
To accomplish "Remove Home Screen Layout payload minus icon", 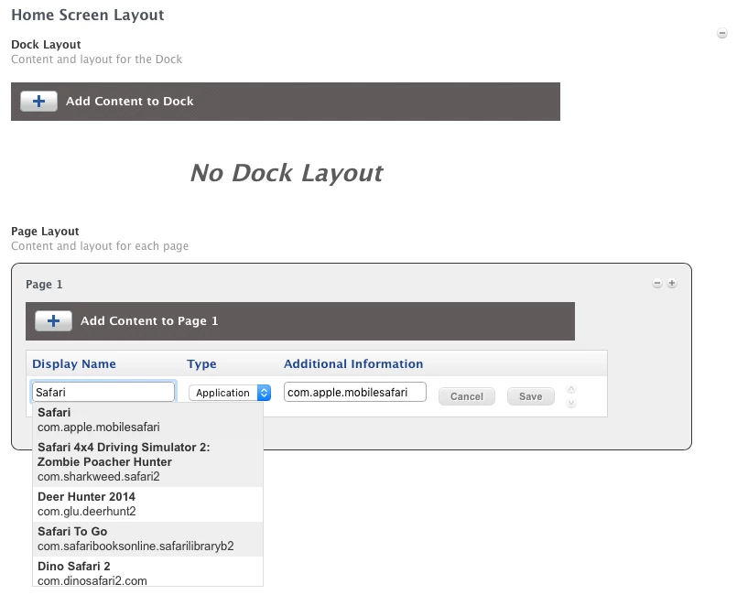I will (722, 33).
